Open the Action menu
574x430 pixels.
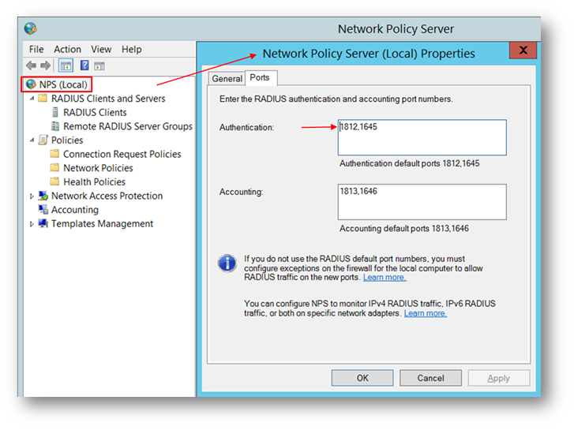pos(67,50)
